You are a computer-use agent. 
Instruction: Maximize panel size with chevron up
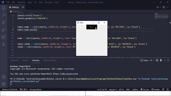[165, 60]
